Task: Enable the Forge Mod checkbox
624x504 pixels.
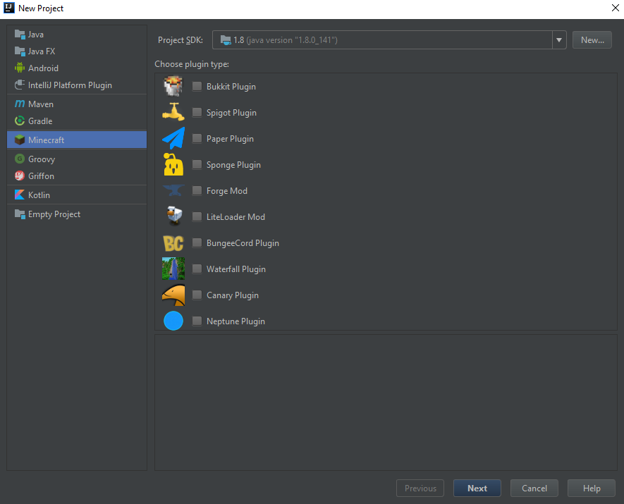Action: pyautogui.click(x=197, y=190)
